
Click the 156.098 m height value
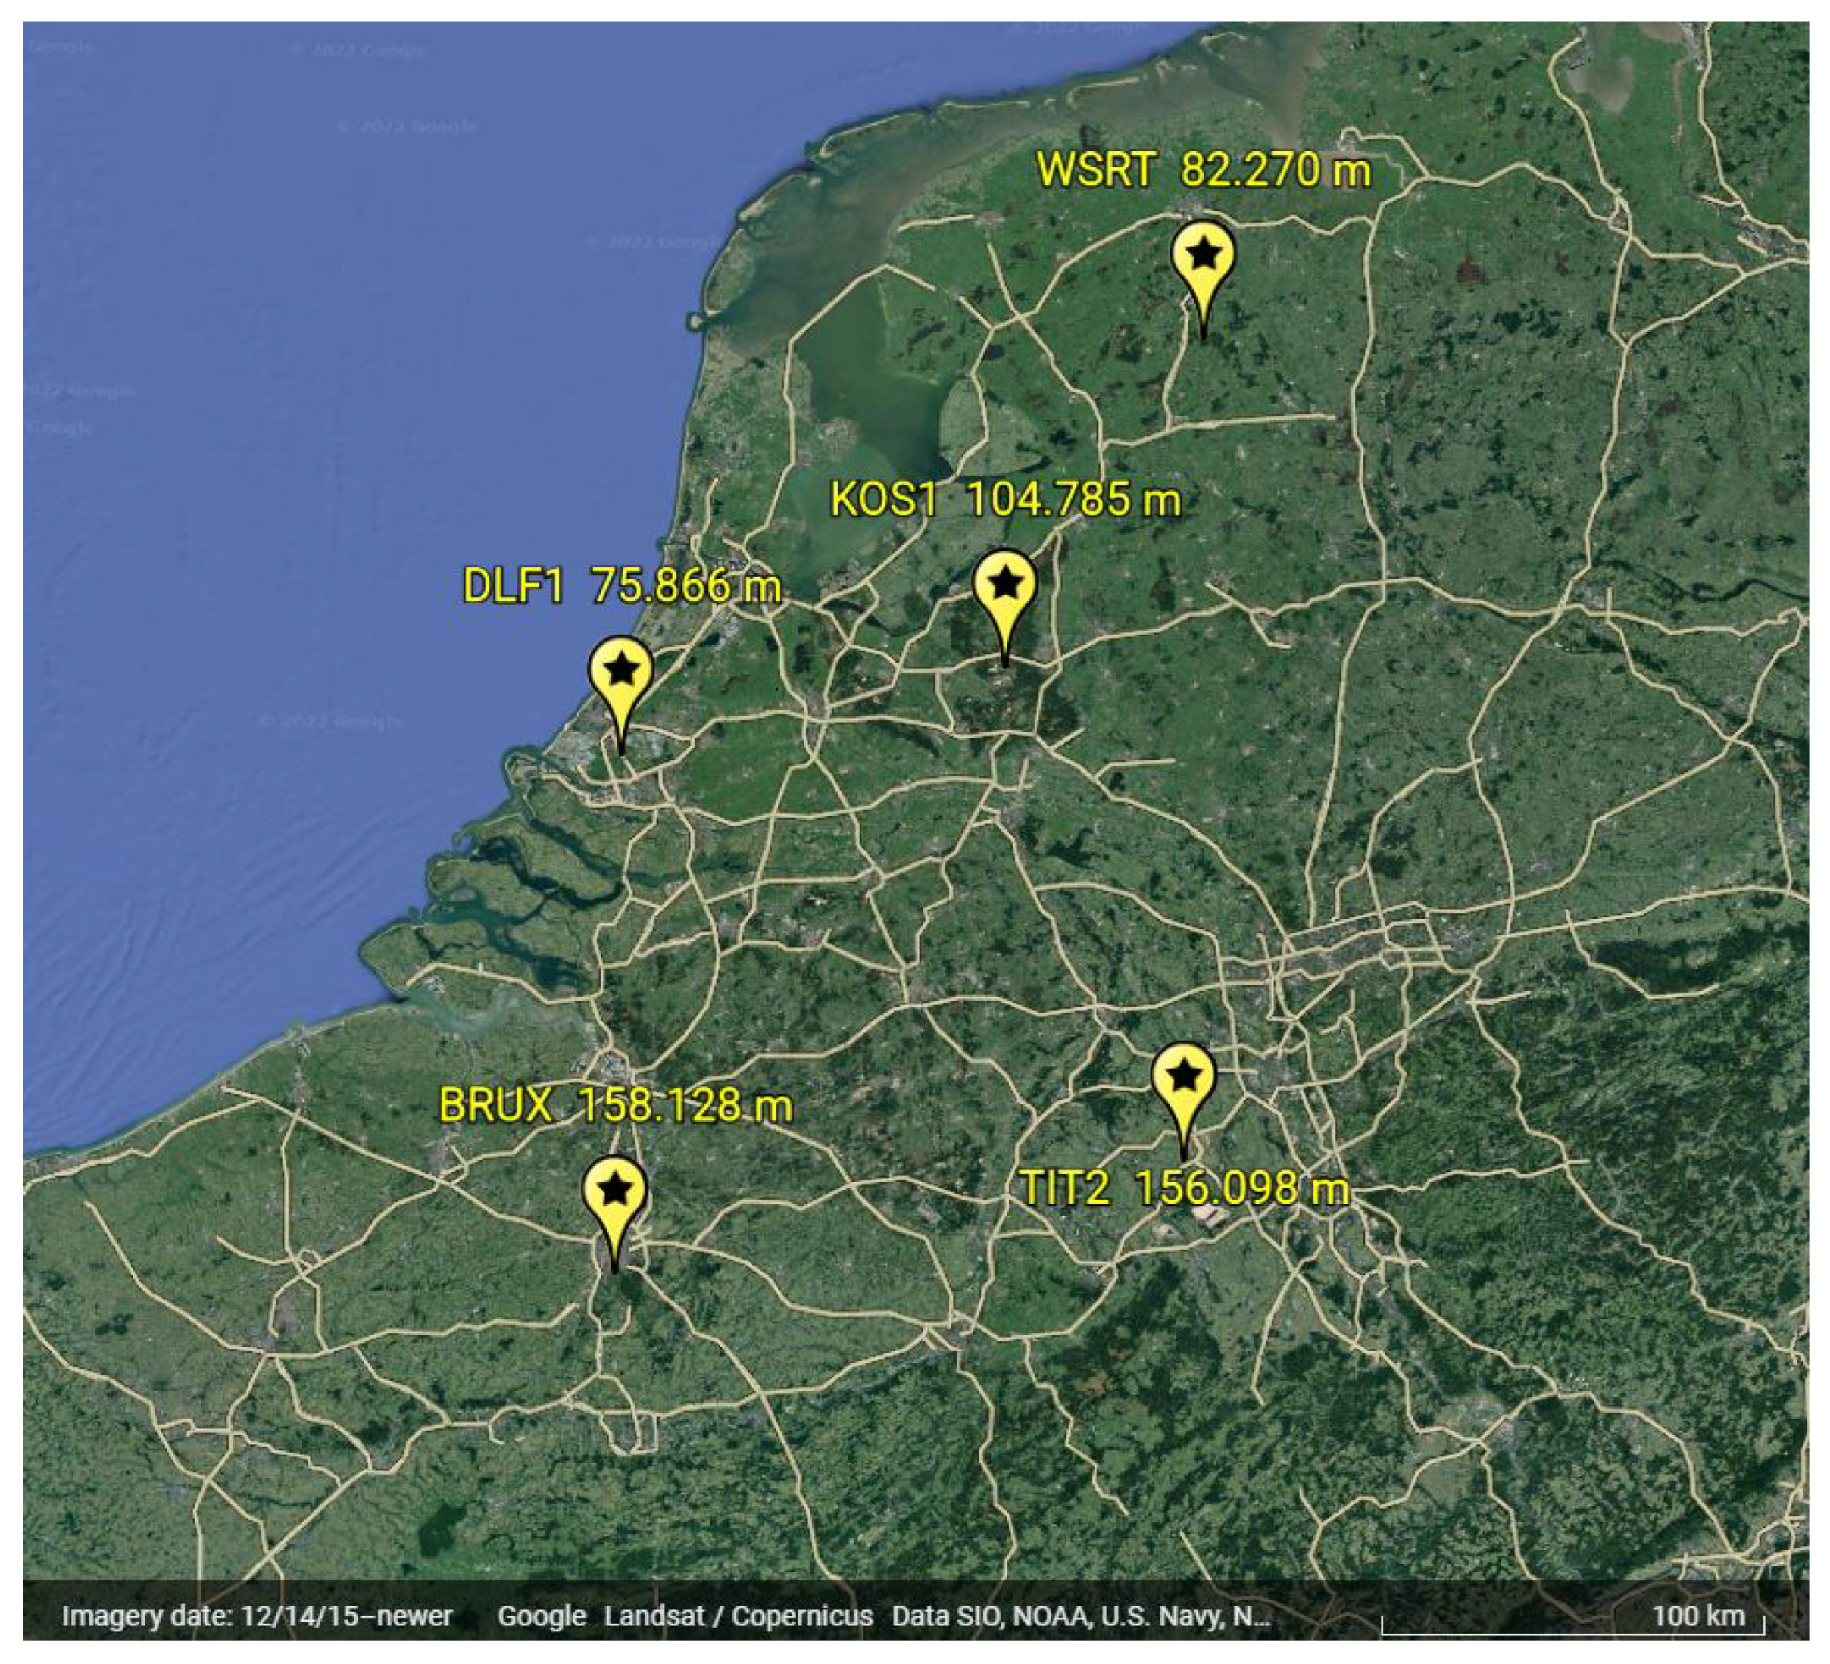point(1241,1188)
